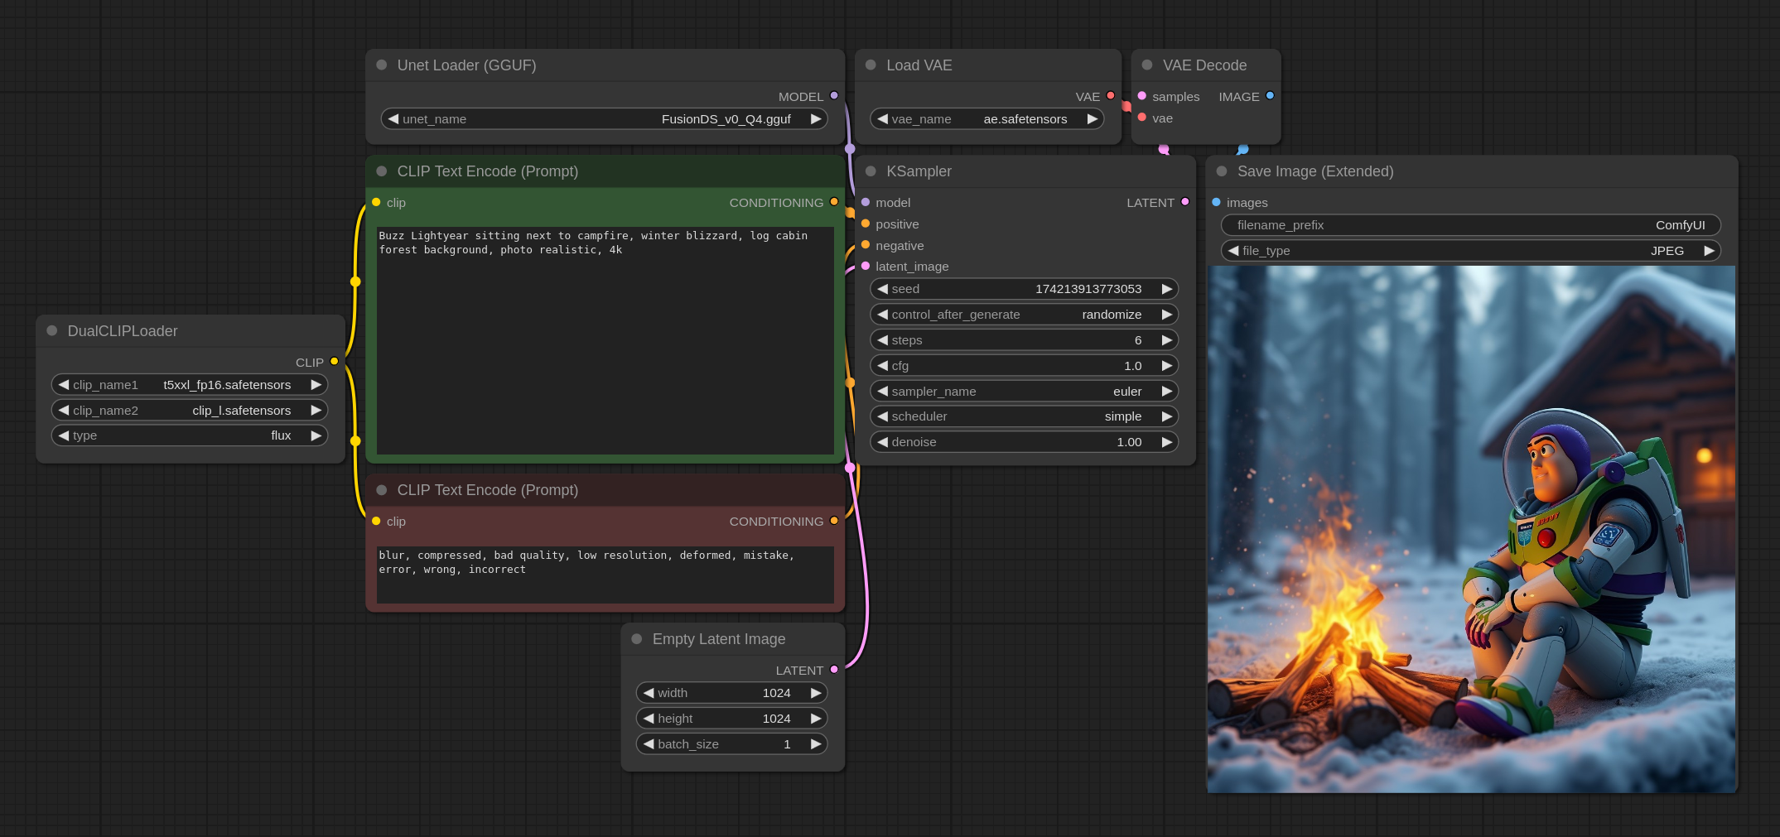Decrease steps with its left arrow
The width and height of the screenshot is (1780, 837).
[883, 340]
